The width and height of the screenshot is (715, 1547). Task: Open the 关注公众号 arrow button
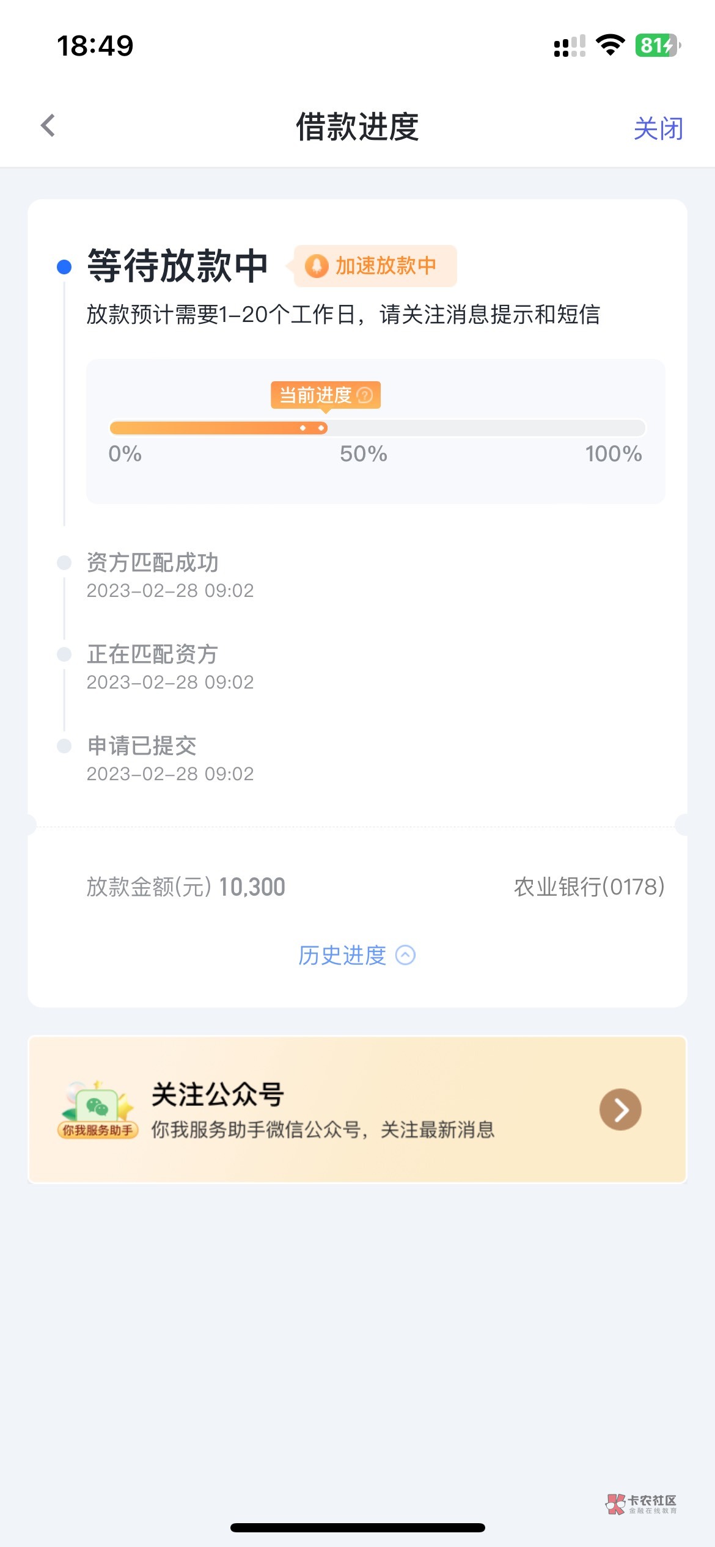(x=620, y=1110)
